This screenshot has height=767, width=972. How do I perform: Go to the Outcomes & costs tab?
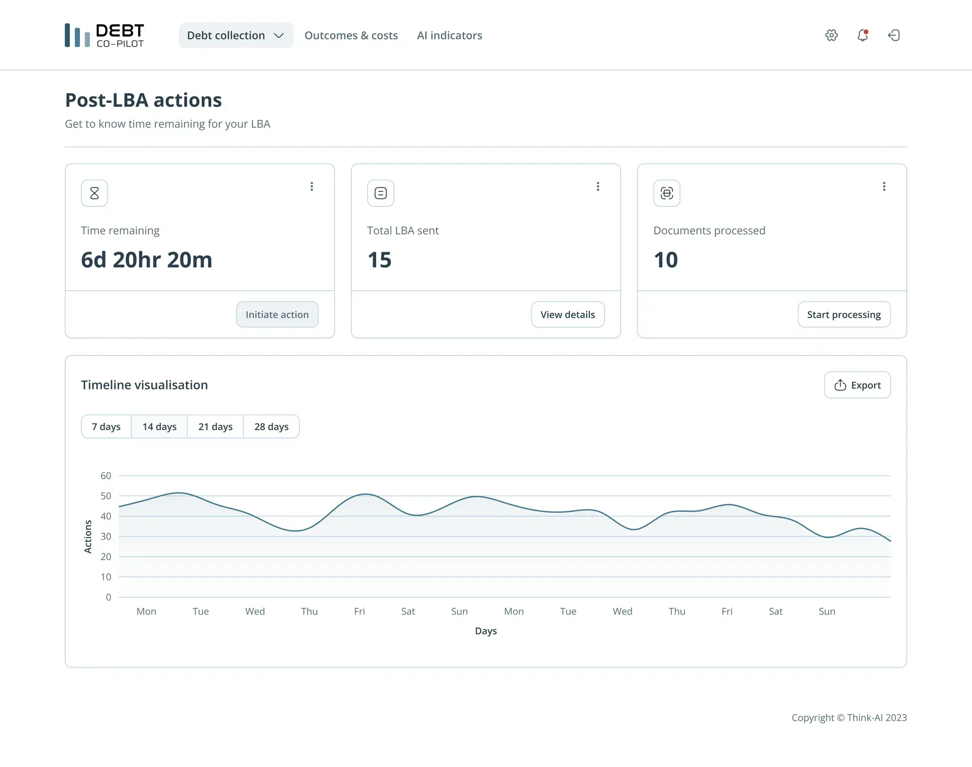click(x=351, y=35)
